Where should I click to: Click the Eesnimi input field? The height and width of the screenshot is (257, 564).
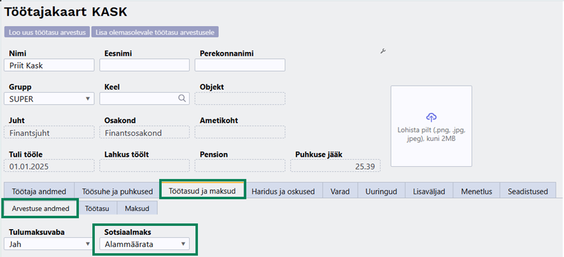(x=145, y=65)
